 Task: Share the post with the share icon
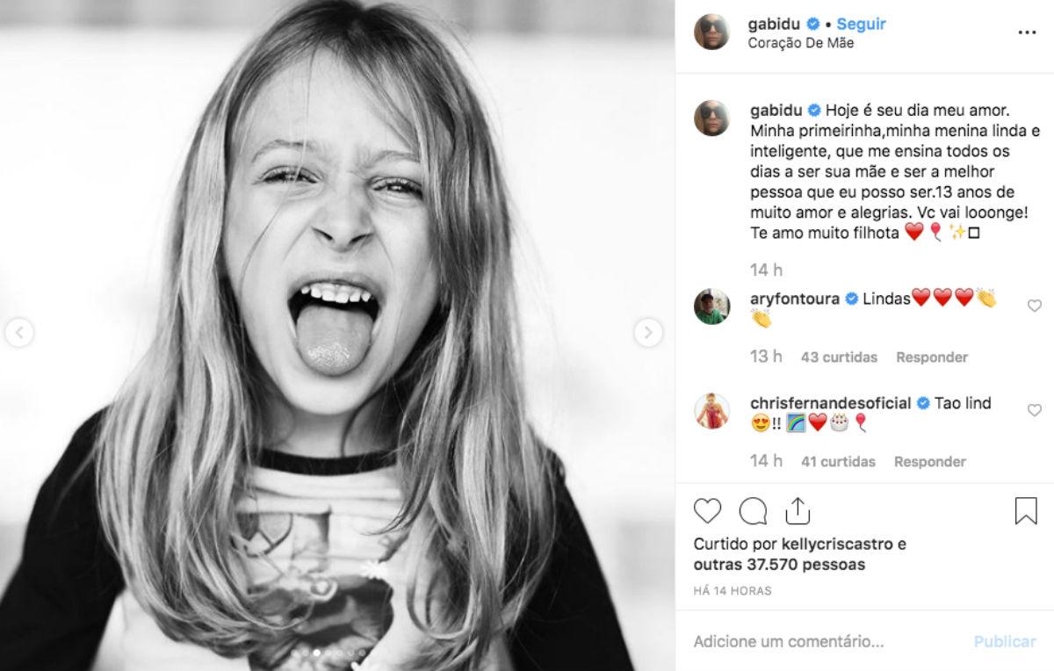click(798, 511)
